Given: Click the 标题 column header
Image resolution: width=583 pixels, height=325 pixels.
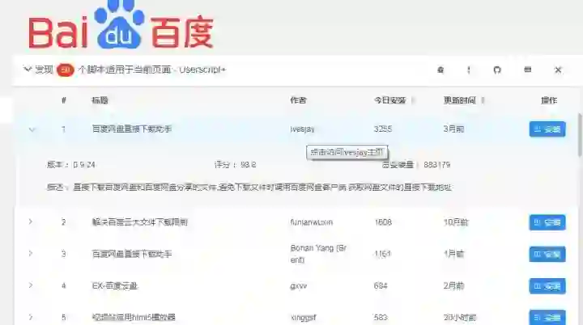Looking at the screenshot, I should (100, 100).
